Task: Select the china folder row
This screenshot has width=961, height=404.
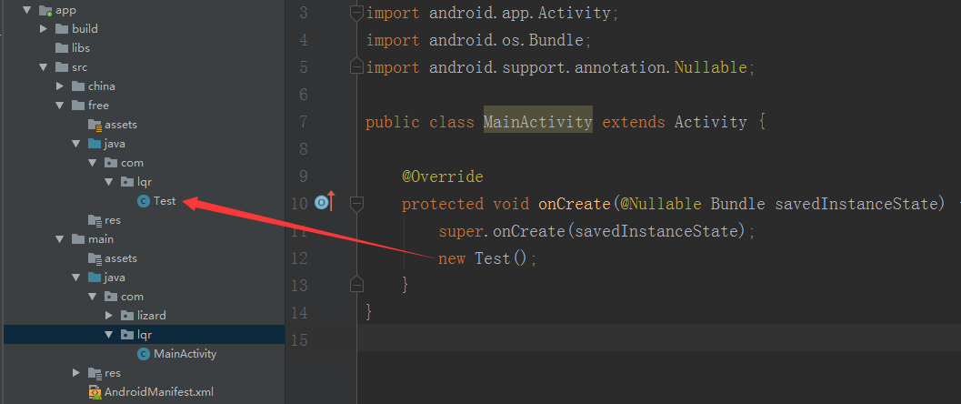Action: tap(144, 86)
